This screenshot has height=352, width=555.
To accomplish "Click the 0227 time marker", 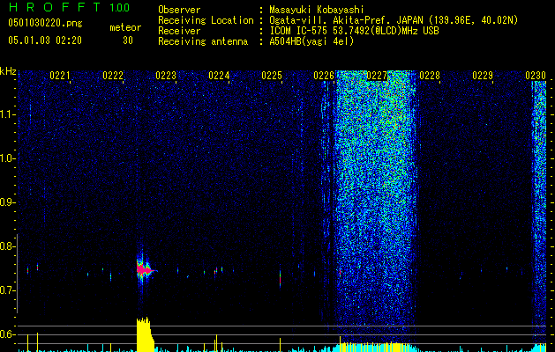I will [377, 76].
